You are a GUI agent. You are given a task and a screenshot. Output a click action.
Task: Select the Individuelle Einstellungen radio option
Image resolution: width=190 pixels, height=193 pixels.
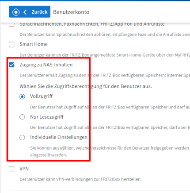(22, 138)
